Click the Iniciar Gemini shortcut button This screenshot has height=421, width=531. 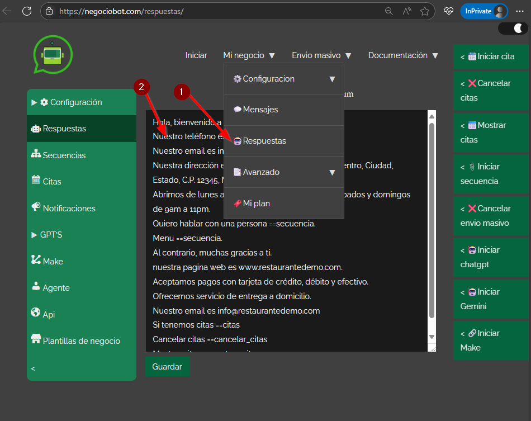coord(491,300)
